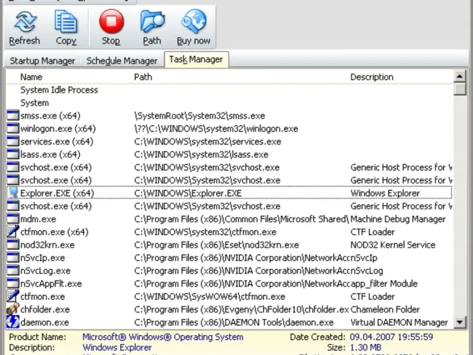Click the red Stop toolbar icon

pos(111,21)
